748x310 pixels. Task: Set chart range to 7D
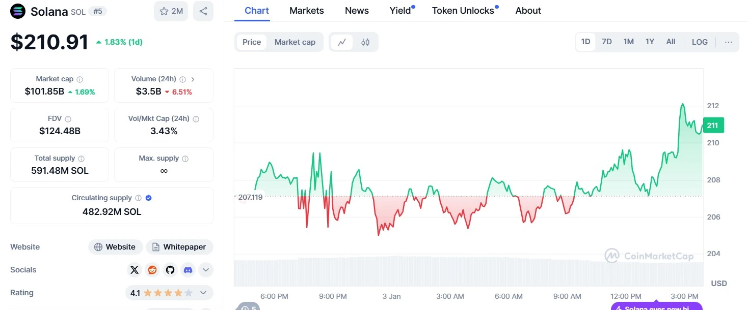coord(607,42)
